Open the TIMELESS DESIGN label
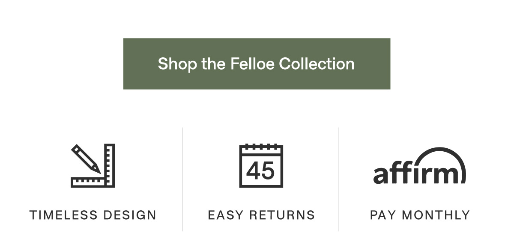The width and height of the screenshot is (514, 250). pos(93,215)
